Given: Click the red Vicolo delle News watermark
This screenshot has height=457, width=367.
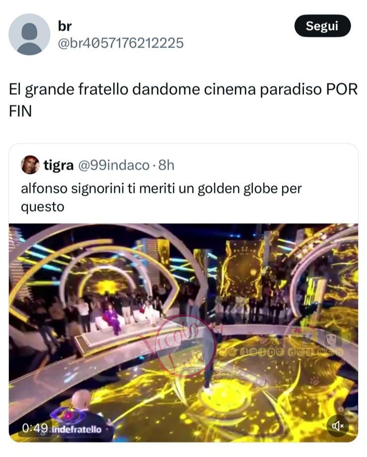Looking at the screenshot, I should click(x=175, y=347).
